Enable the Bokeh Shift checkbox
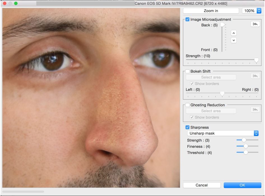The height and width of the screenshot is (196, 265). 188,71
